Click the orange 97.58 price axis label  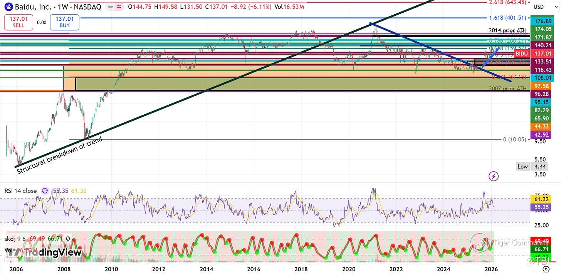[x=542, y=86]
